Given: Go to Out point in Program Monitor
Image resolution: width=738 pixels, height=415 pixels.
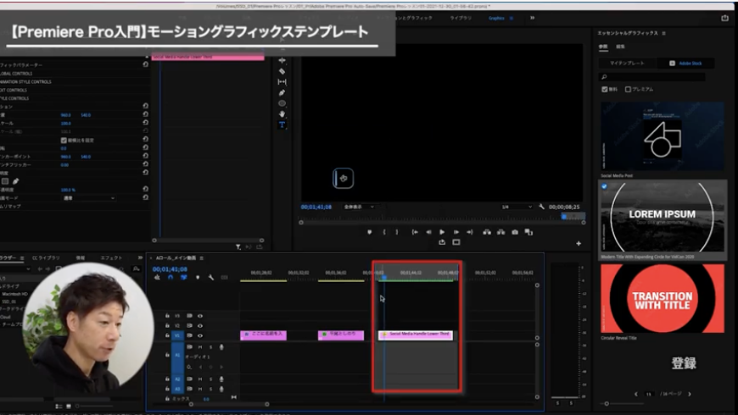Looking at the screenshot, I should (469, 232).
